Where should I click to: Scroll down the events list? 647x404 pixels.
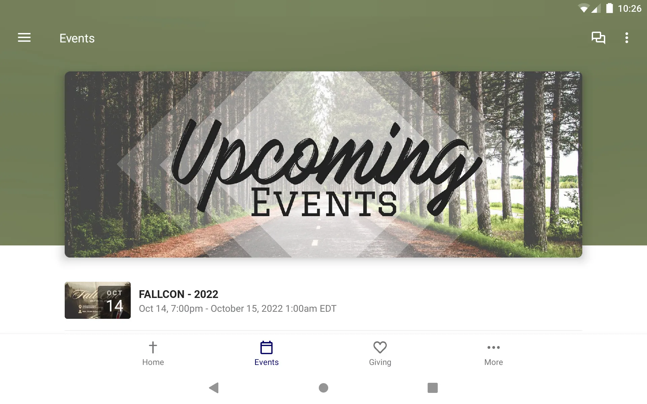(323, 300)
